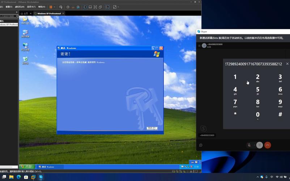Dial digit 0 on Skype keypad
Screen dimensions: 290x181
(257, 115)
